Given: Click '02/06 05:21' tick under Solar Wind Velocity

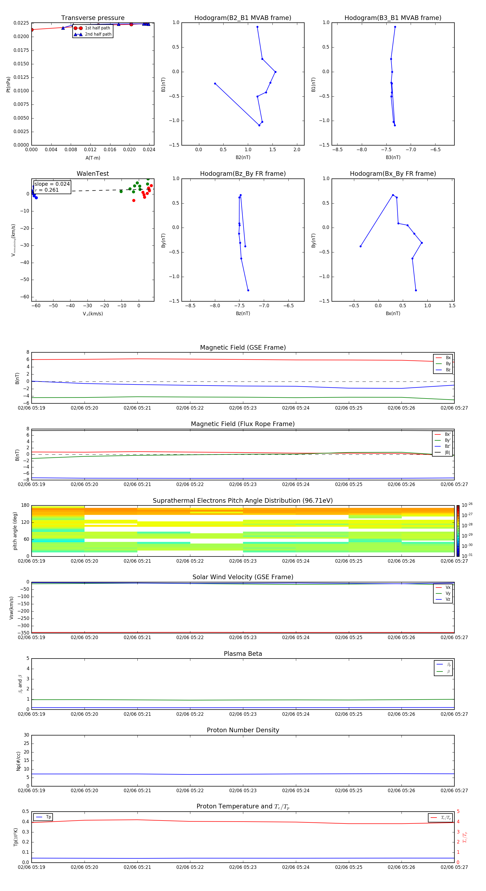Looking at the screenshot, I should pos(137,637).
